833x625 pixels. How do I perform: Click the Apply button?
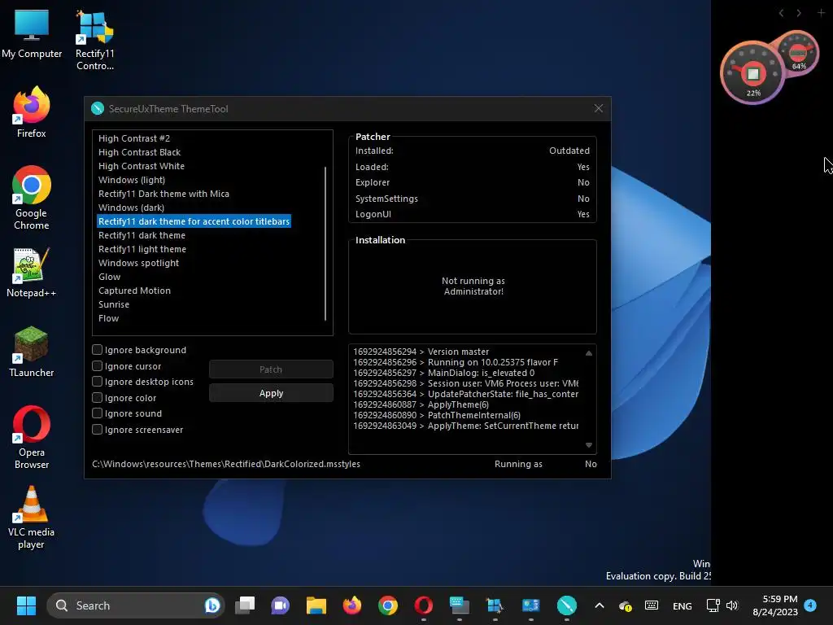click(271, 393)
